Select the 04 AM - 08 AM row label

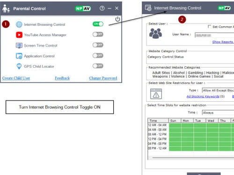point(157,130)
